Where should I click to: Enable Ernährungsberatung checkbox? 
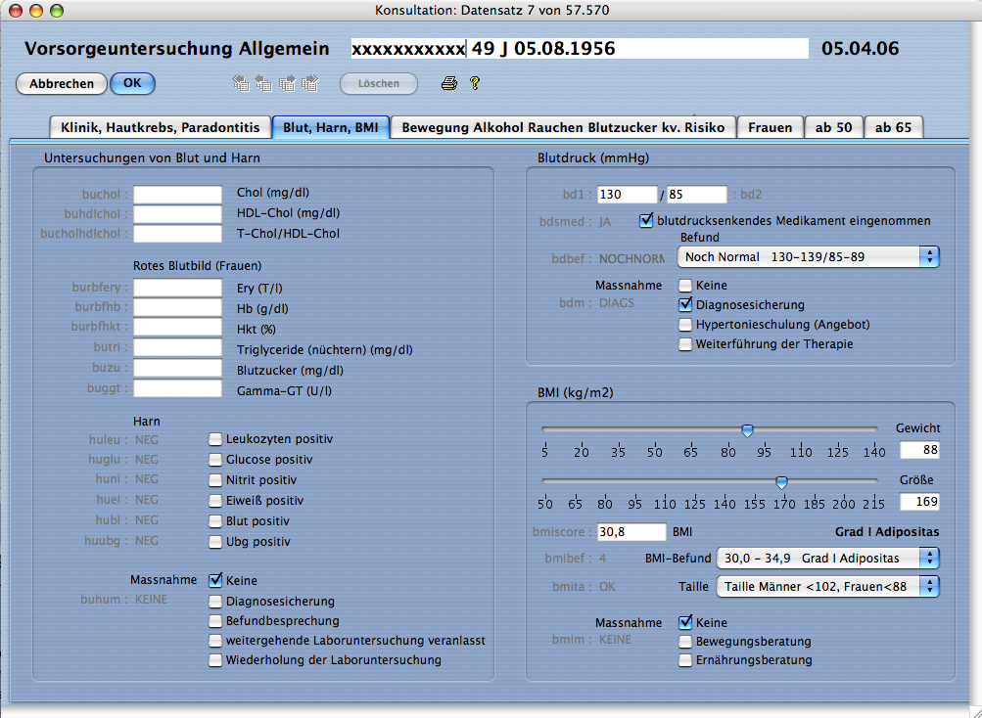click(x=685, y=659)
